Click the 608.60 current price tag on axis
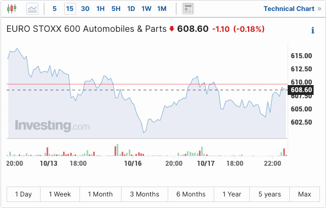The image size is (326, 208). point(301,90)
